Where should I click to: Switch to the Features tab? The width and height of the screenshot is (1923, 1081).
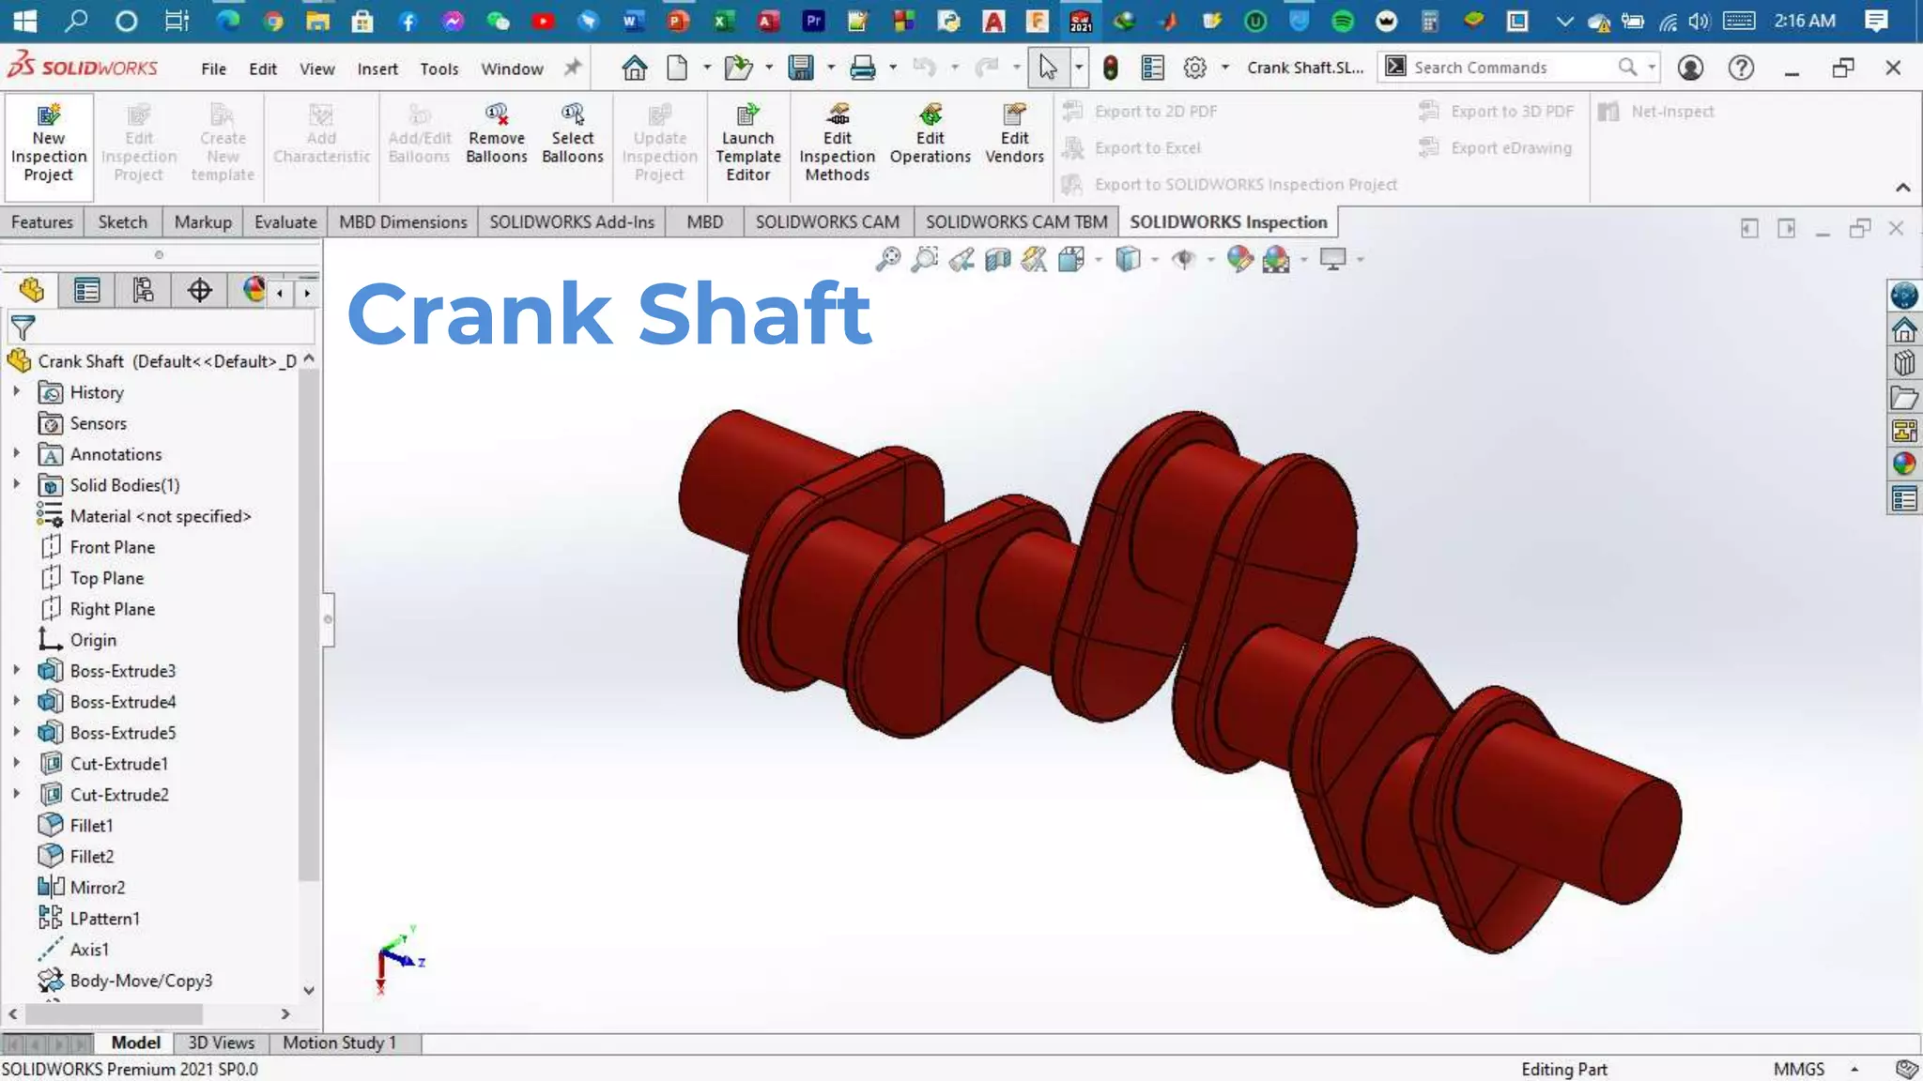coord(42,222)
